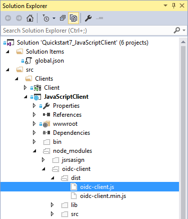188x219 pixels.
Task: Click the Forward navigation arrow
Action: (19, 18)
